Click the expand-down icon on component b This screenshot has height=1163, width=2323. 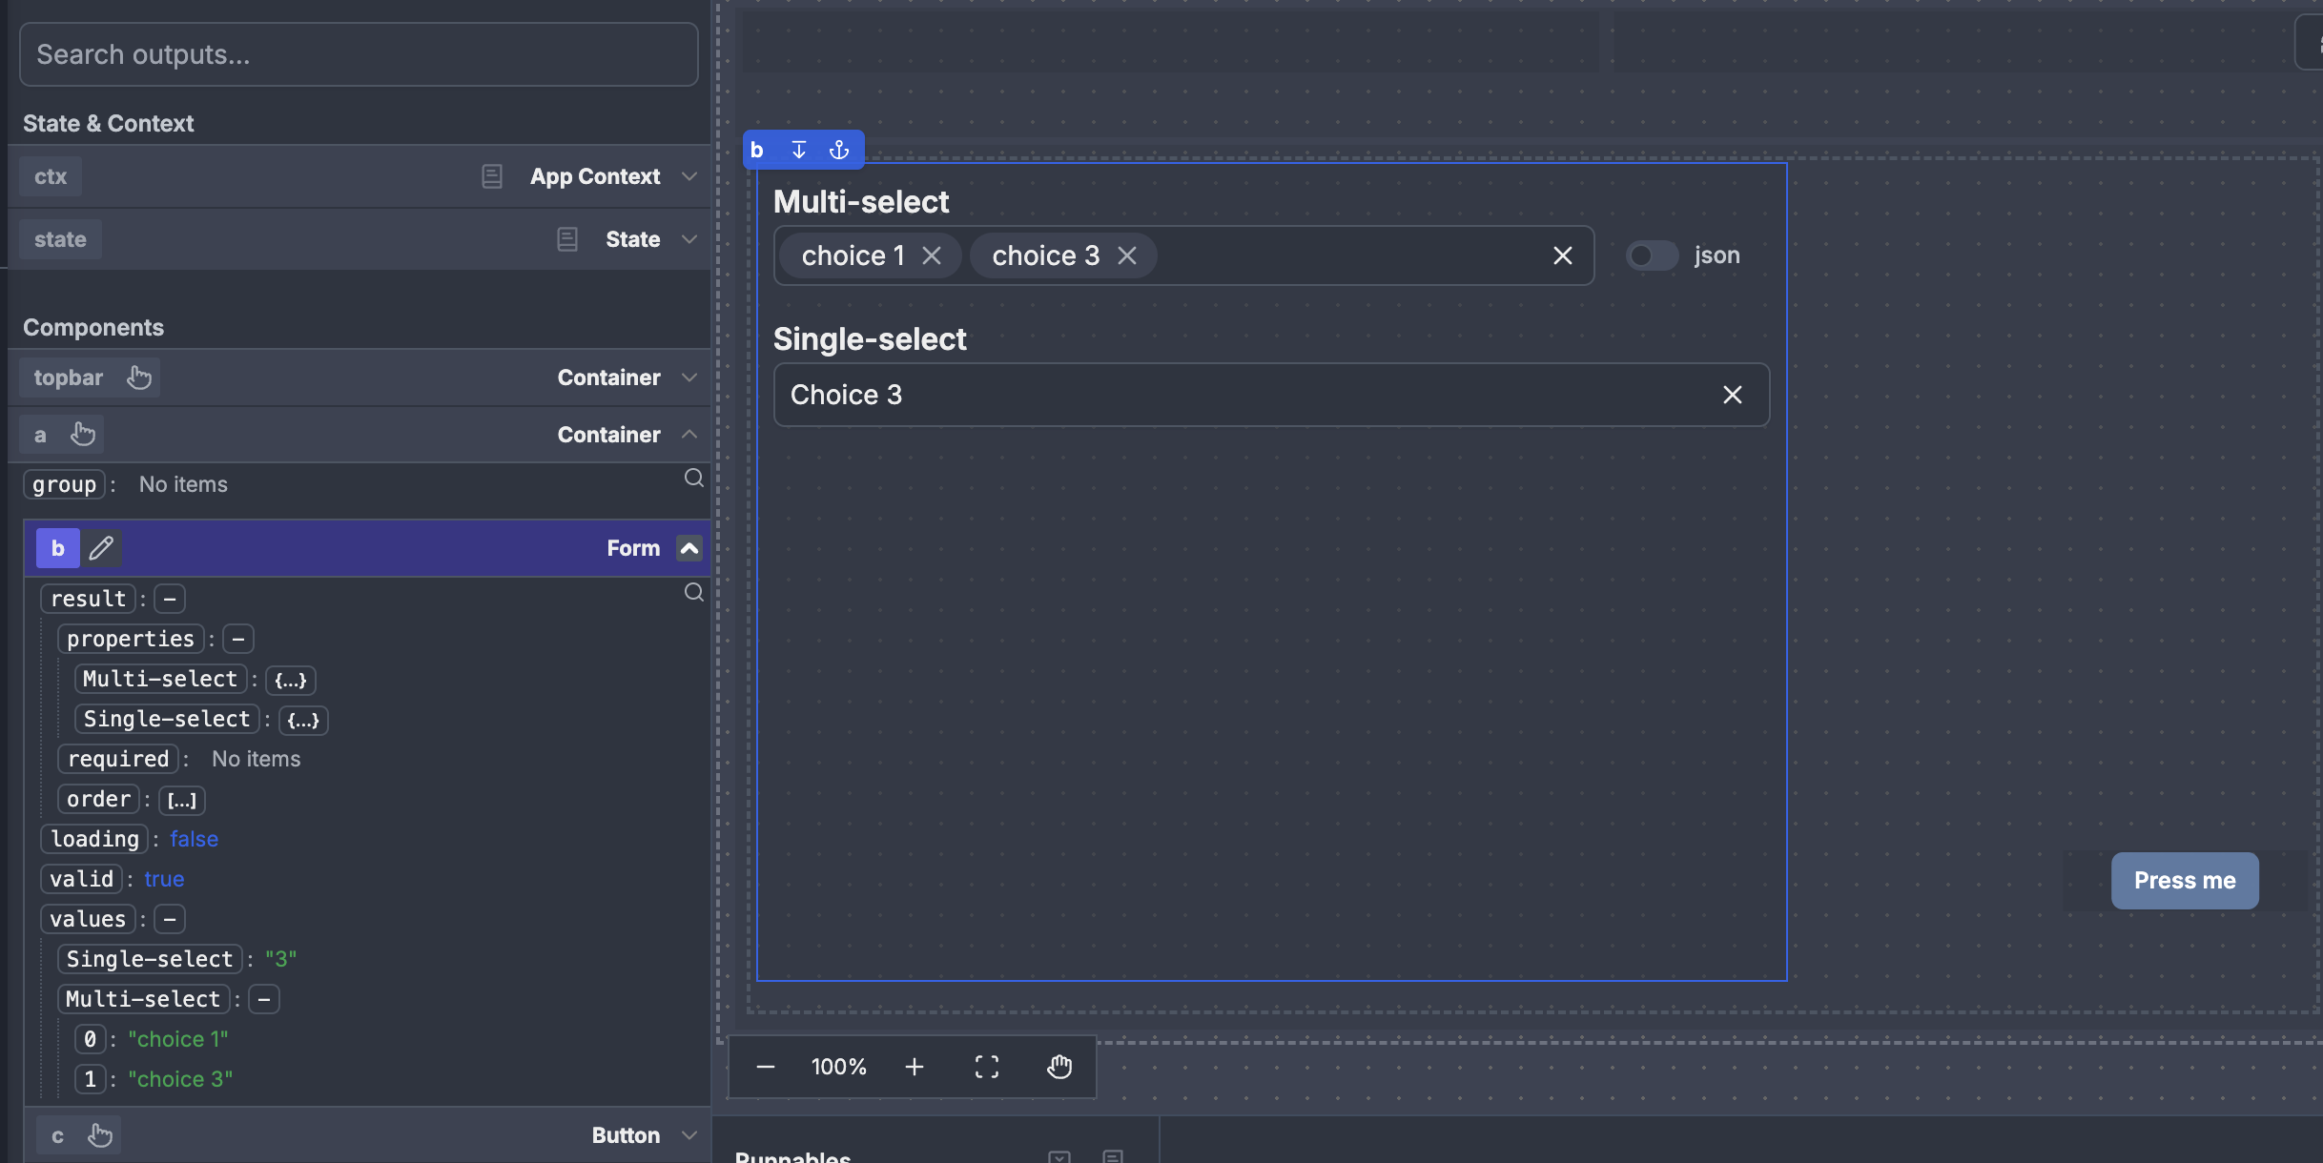[799, 150]
